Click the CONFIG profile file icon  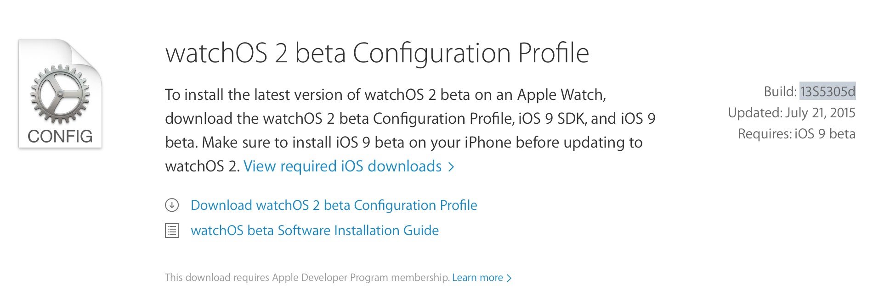coord(60,93)
